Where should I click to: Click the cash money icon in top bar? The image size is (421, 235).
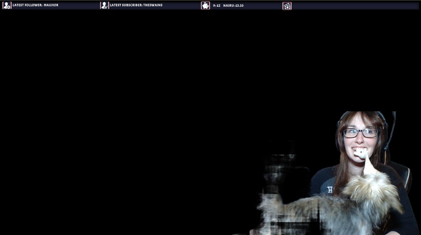[x=287, y=6]
